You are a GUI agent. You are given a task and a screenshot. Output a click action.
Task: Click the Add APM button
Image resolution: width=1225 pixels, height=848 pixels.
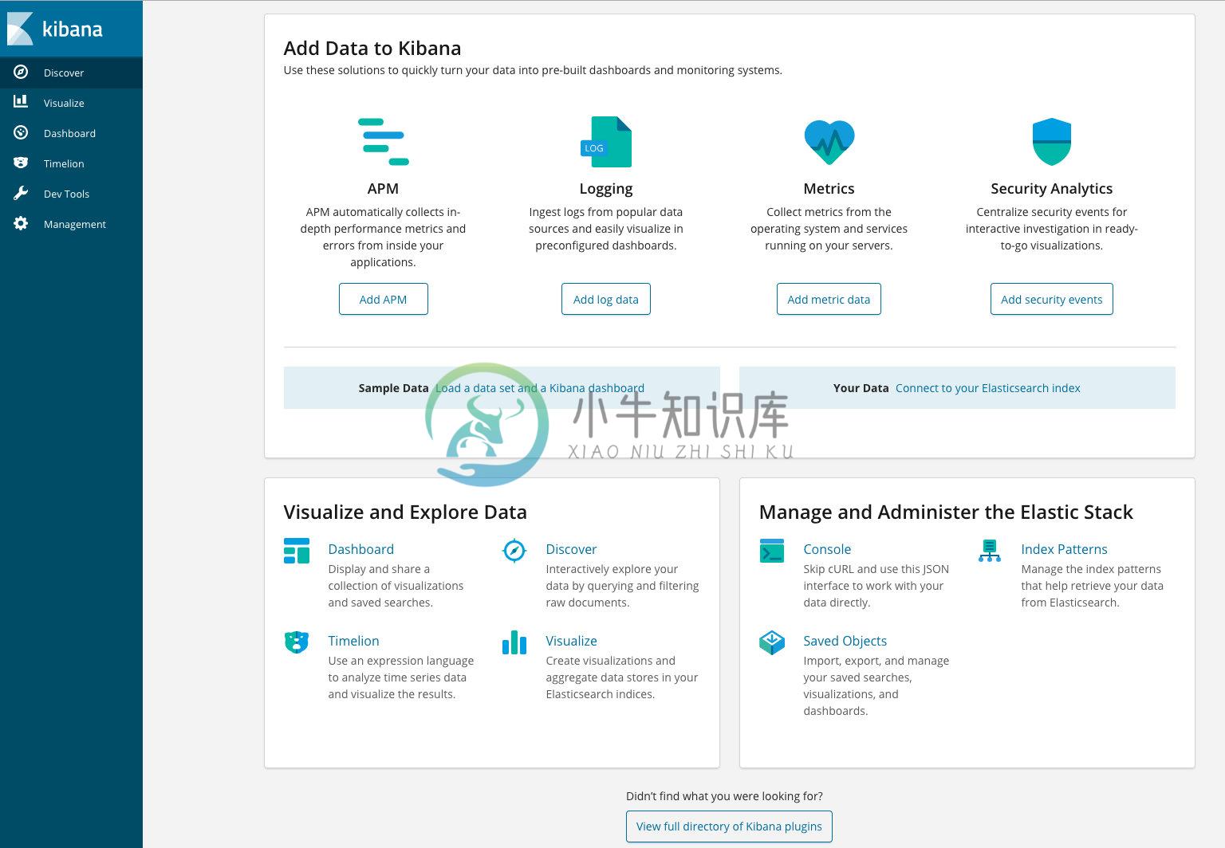[384, 299]
